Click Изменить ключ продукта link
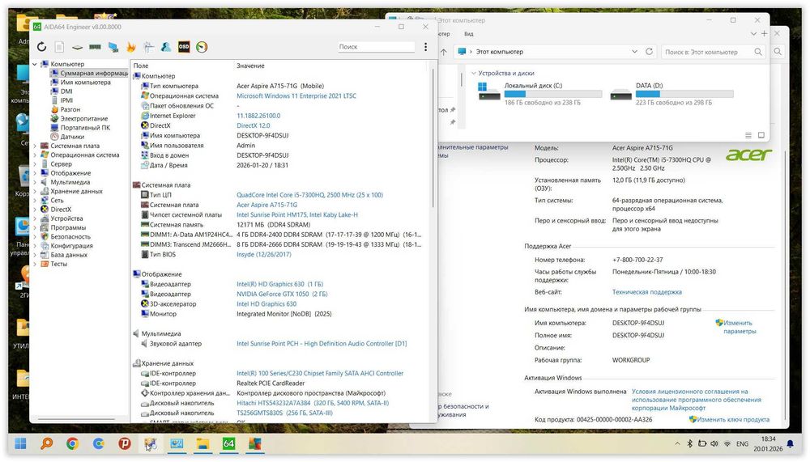The image size is (810, 462). (733, 420)
